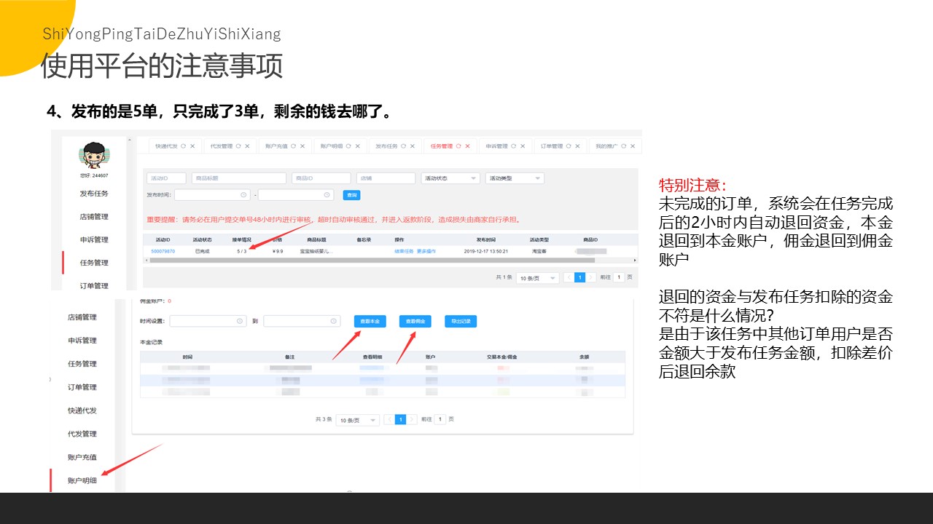
Task: Refresh the 快递代发 tab via its reload icon
Action: point(183,146)
